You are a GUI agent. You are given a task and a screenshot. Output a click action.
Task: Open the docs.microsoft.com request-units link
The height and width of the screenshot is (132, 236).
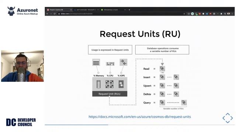click(x=140, y=117)
